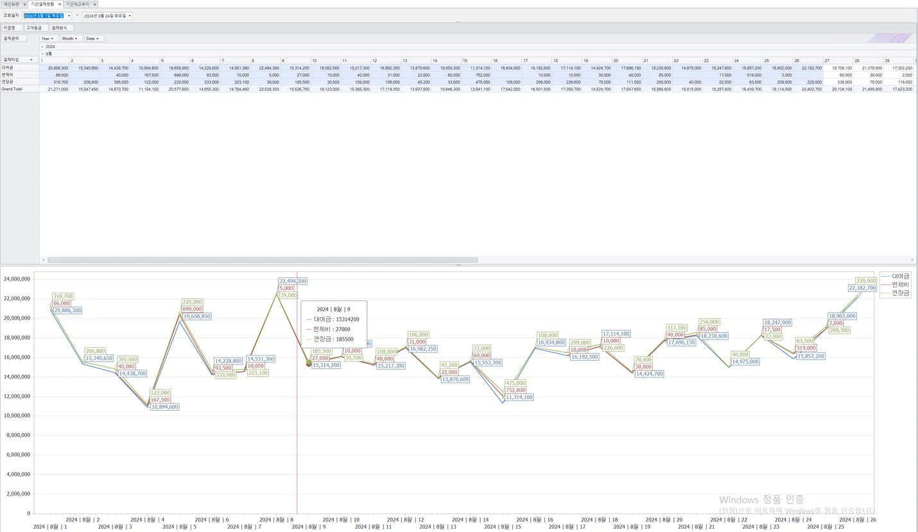
Task: Click the 15,314,200 data point marker
Action: [x=309, y=363]
